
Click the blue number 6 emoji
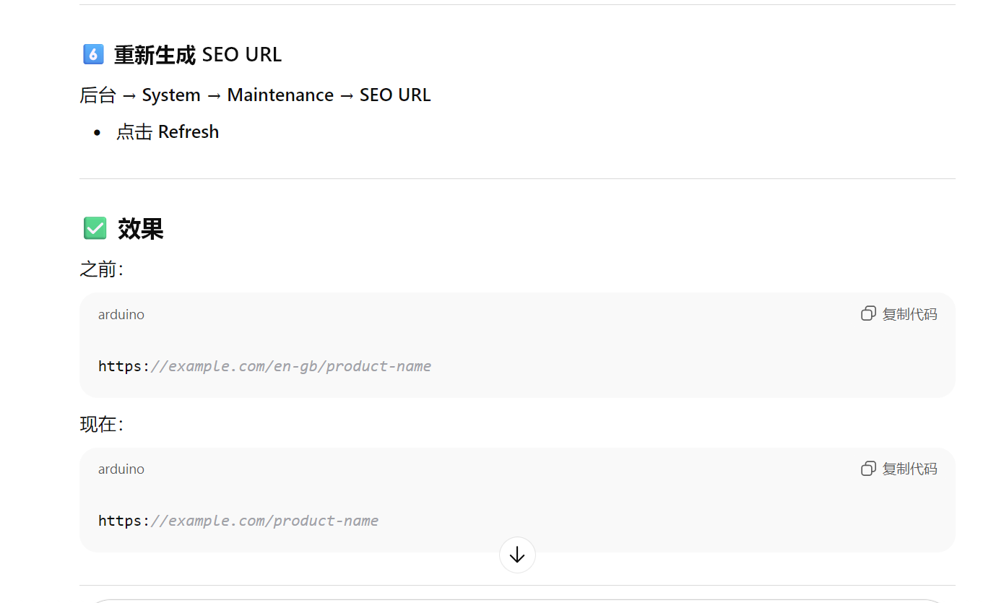tap(93, 54)
